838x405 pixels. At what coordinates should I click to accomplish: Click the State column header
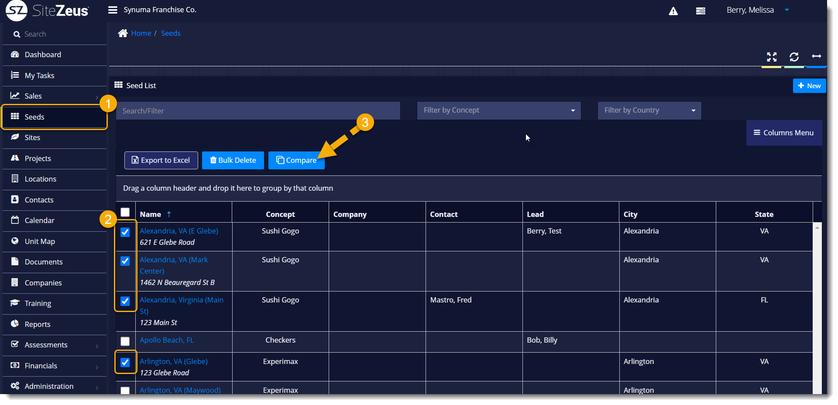pos(764,214)
